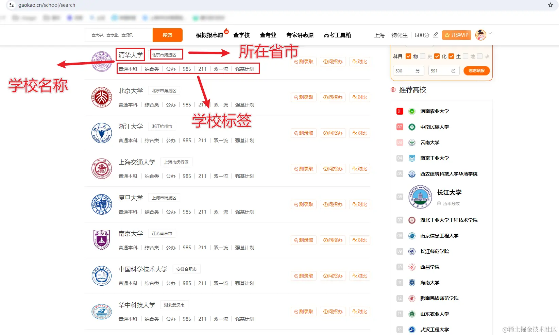This screenshot has width=559, height=335.
Task: Open 专家讲志愿 navigation item
Action: [x=300, y=35]
